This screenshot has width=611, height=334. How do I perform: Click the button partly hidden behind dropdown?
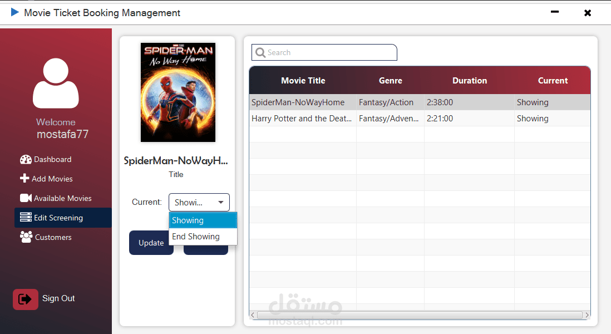click(206, 250)
